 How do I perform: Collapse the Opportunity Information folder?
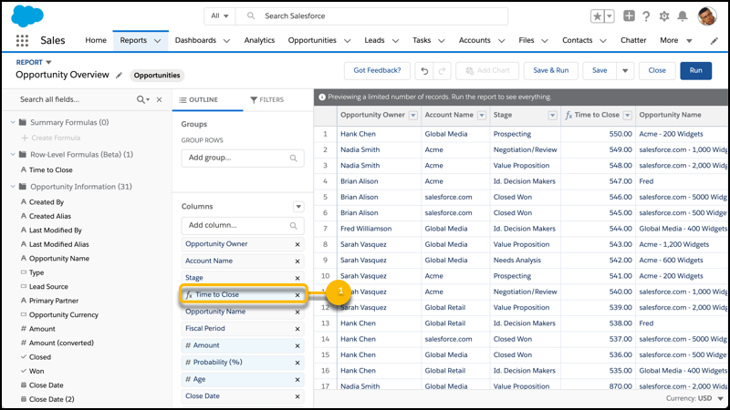click(x=13, y=187)
